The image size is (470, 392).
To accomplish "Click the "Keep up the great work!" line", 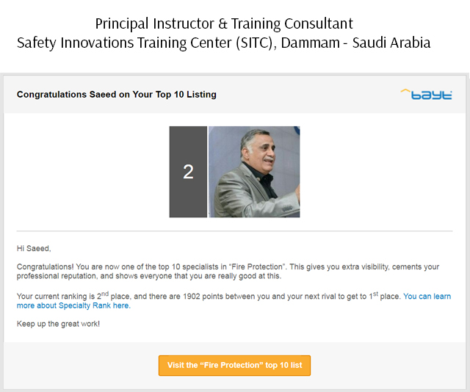I will pyautogui.click(x=58, y=324).
